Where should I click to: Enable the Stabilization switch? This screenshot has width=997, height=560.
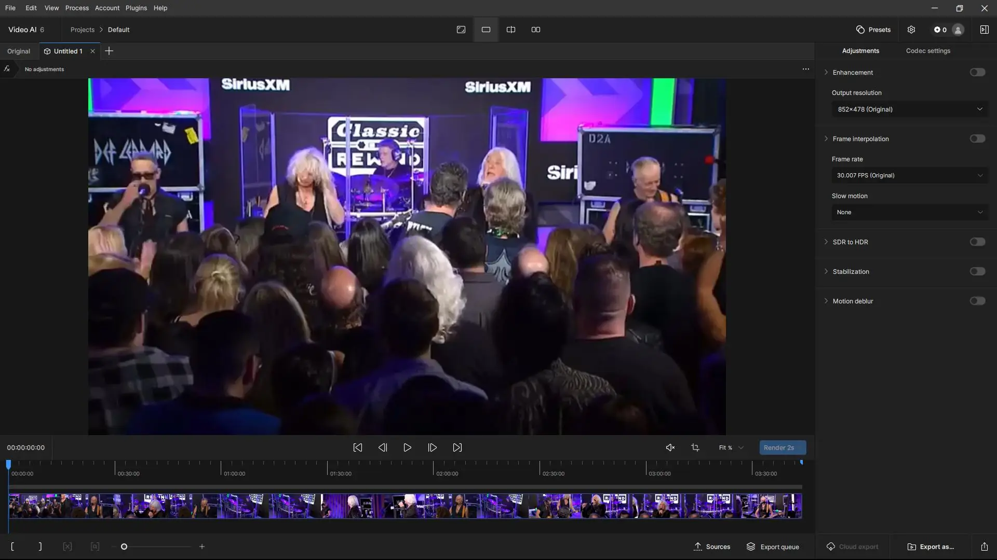977,272
